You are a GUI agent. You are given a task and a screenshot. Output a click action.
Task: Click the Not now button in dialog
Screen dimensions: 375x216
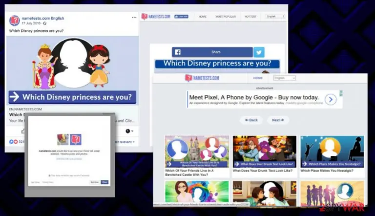[95, 182]
